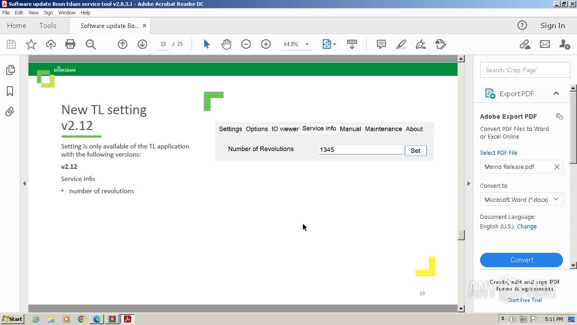This screenshot has height=325, width=577.
Task: Zoom out with minus icon
Action: pyautogui.click(x=246, y=44)
